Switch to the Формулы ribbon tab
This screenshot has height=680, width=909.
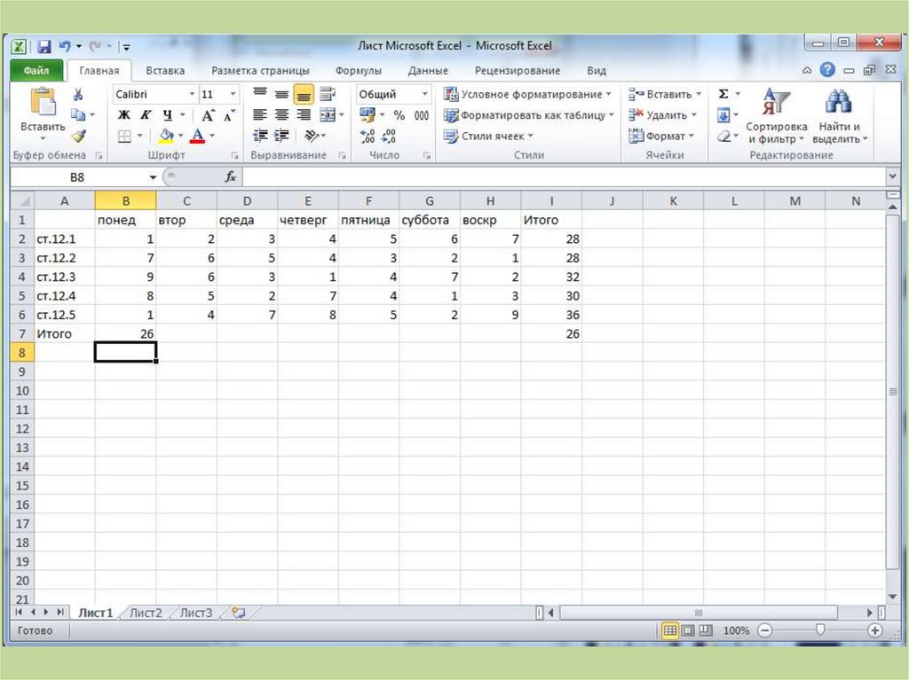coord(358,71)
